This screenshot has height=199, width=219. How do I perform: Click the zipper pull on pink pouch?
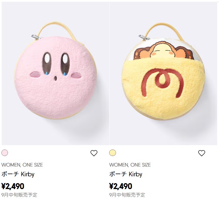pyautogui.click(x=36, y=37)
